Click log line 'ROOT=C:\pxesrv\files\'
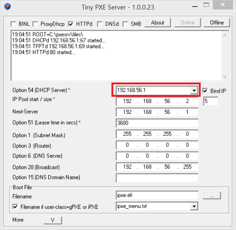The image size is (236, 230). pyautogui.click(x=48, y=35)
